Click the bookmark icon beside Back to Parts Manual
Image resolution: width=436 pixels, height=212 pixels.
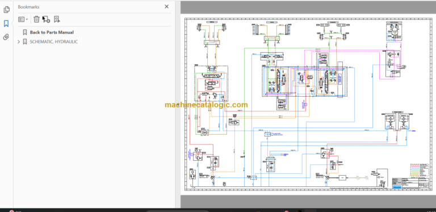coord(25,32)
